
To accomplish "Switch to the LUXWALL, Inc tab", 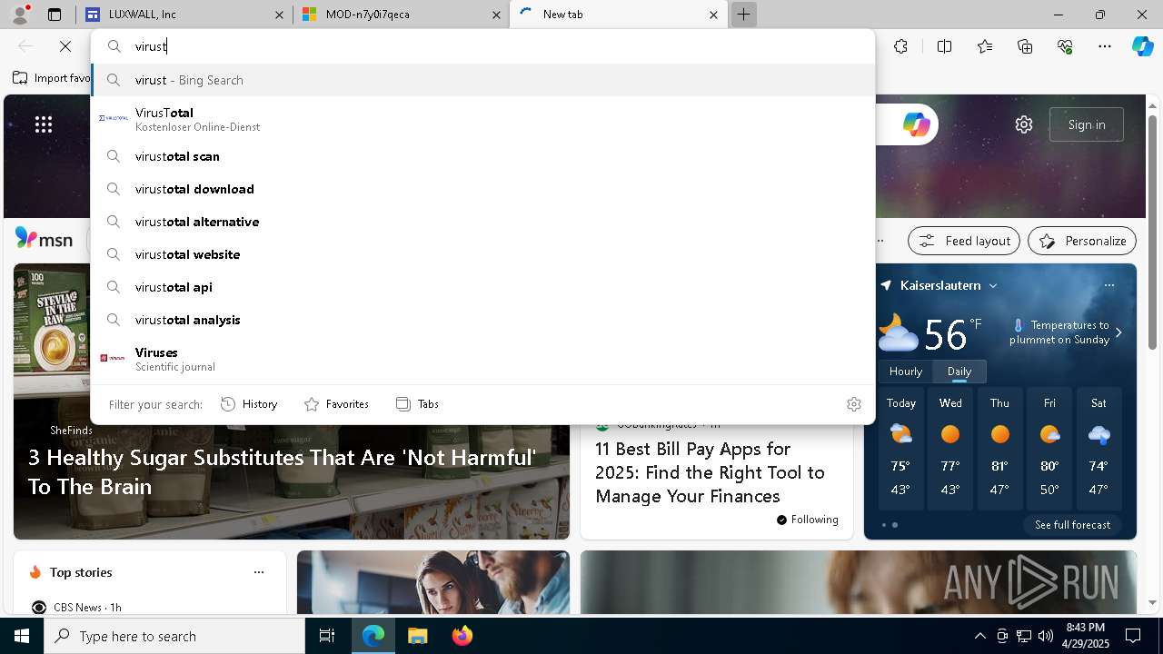I will click(x=184, y=15).
